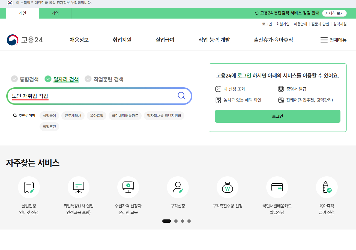The height and width of the screenshot is (250, 356).
Task: Open the 이용안내 link
Action: click(300, 24)
